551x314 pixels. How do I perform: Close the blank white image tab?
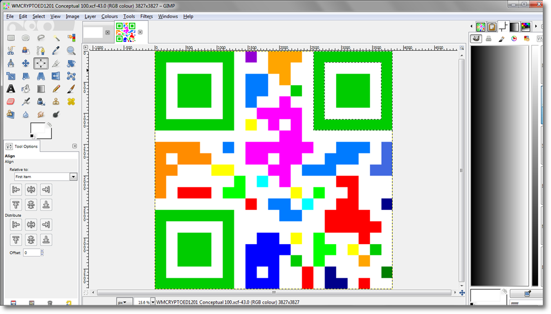point(108,32)
